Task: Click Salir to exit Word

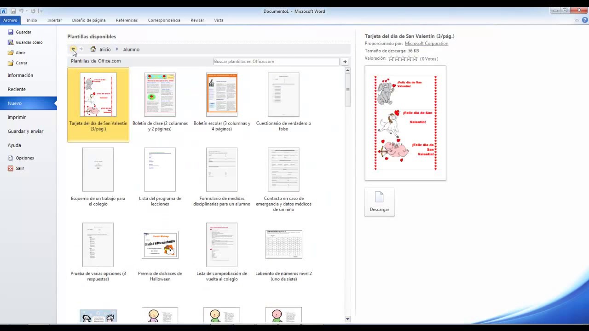Action: coord(16,168)
